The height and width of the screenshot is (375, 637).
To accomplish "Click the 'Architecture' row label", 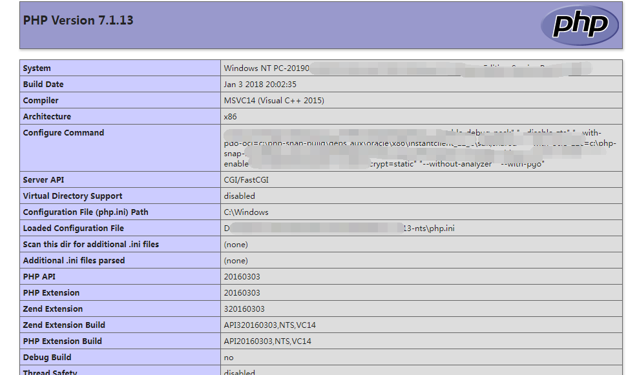I will tap(47, 116).
